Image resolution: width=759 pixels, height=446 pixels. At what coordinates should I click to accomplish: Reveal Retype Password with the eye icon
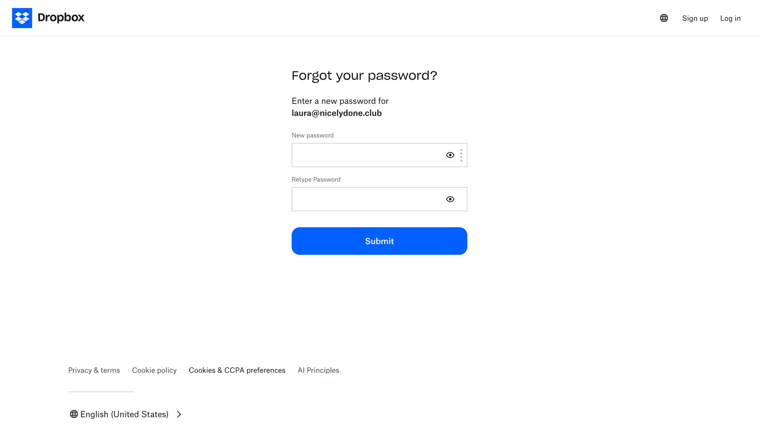[450, 199]
